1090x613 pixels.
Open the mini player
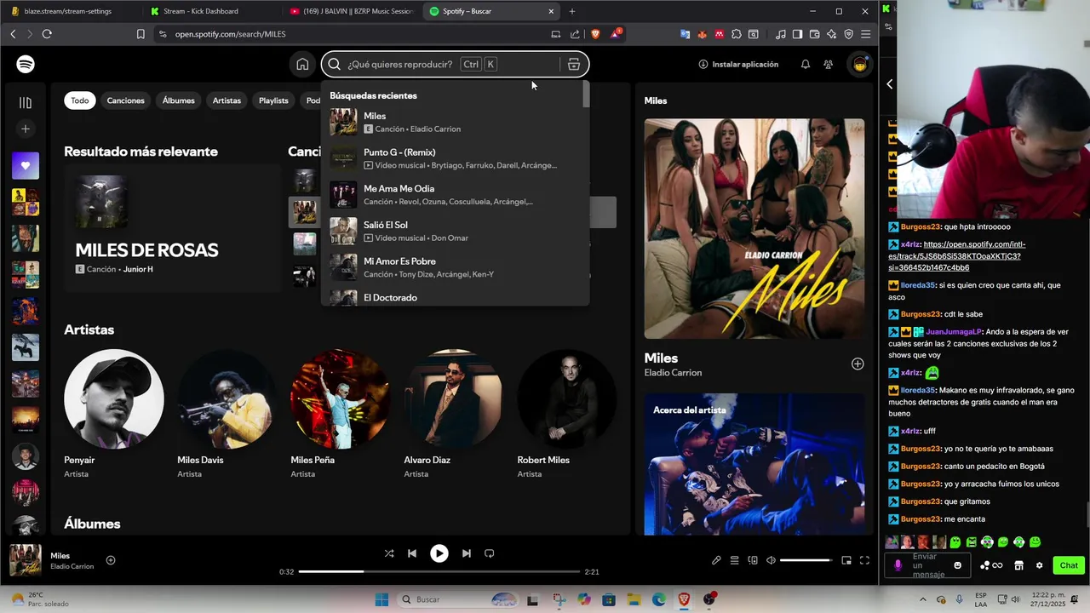tap(846, 560)
